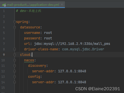Image resolution: width=124 pixels, height=93 pixels.
Task: Click line number 9 in gutter
Action: click(4, 55)
